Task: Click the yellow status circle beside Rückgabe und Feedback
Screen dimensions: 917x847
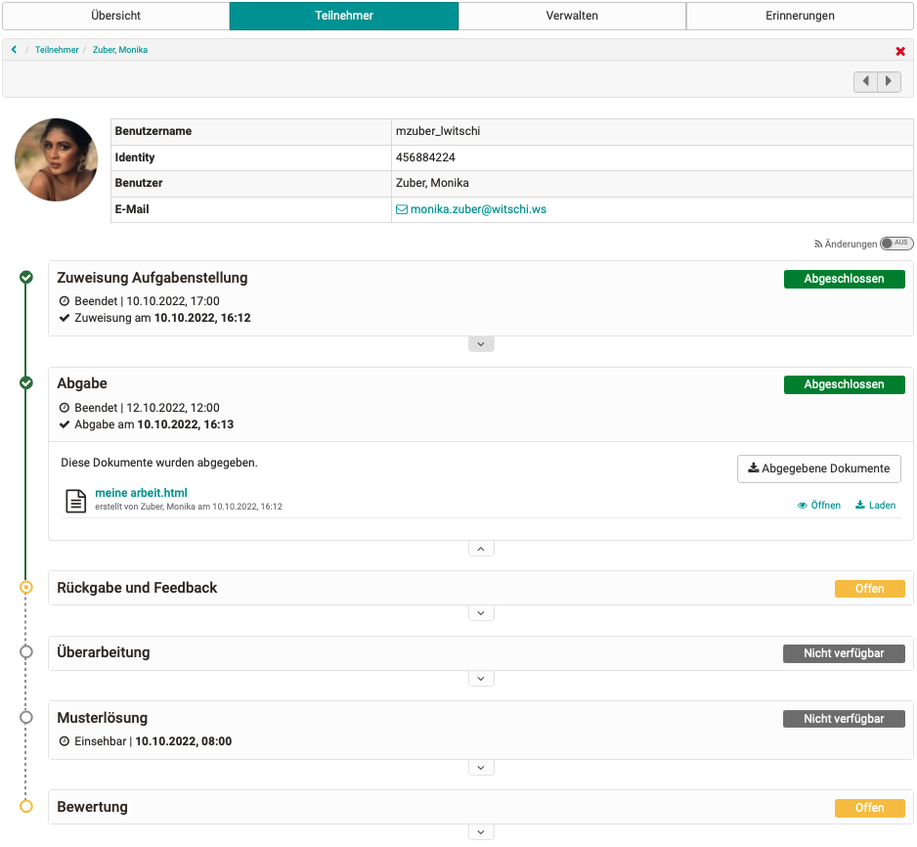Action: pyautogui.click(x=25, y=588)
